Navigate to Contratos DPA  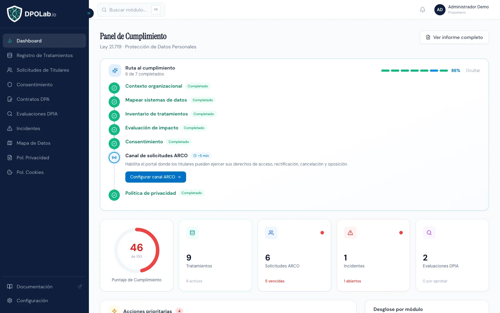[44, 99]
